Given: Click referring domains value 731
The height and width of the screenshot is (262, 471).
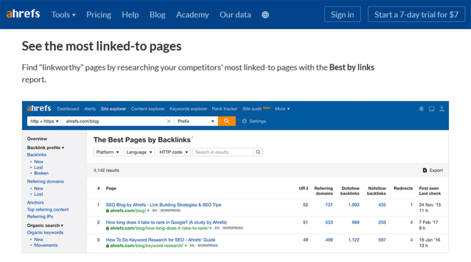Looking at the screenshot, I should coord(329,205).
